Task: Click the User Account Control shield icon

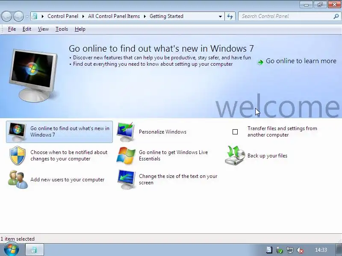Action: point(18,156)
